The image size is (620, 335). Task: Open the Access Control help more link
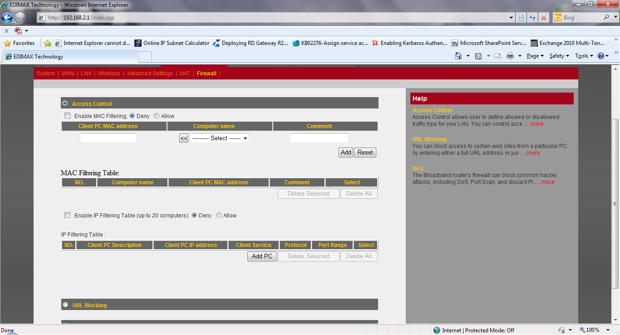coord(533,124)
